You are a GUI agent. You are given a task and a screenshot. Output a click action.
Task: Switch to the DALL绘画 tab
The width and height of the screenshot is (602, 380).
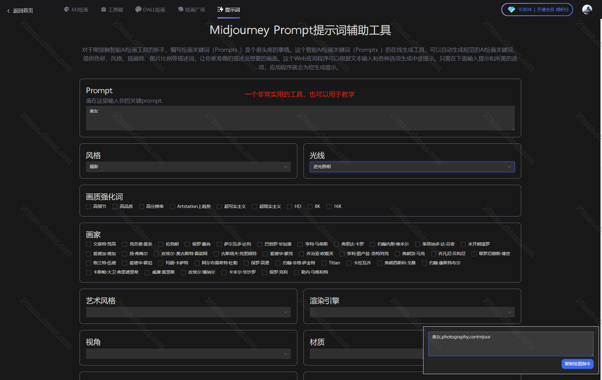pos(150,10)
